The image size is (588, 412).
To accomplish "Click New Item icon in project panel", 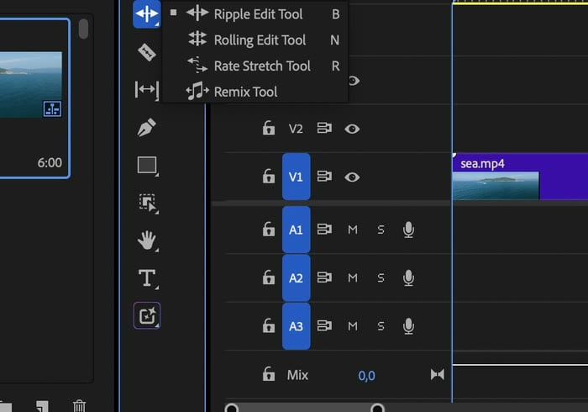I will pos(42,406).
